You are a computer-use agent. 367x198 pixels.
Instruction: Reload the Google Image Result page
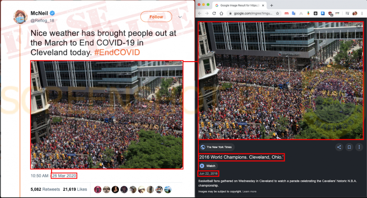[214, 14]
